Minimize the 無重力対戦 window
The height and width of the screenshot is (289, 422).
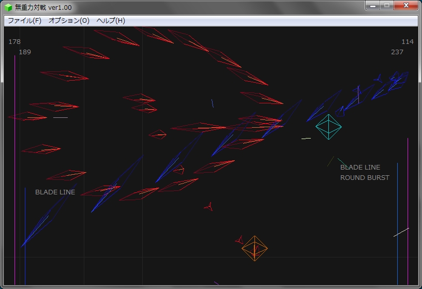[373, 6]
